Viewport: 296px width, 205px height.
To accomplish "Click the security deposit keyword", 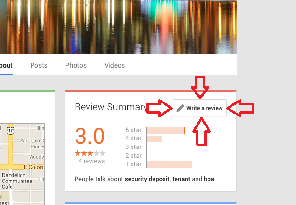I will coord(147,179).
